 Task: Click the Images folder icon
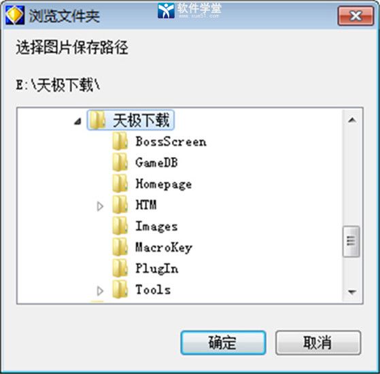coord(120,226)
